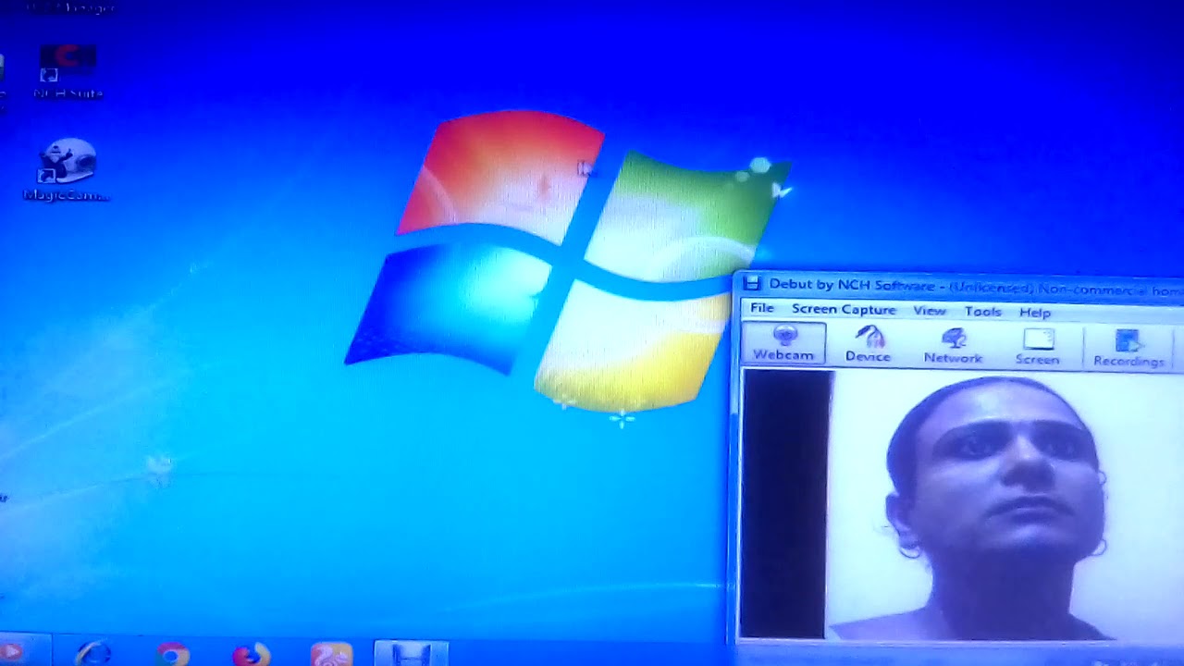Open Internet Explorer from the taskbar
The image size is (1184, 666).
click(x=92, y=653)
